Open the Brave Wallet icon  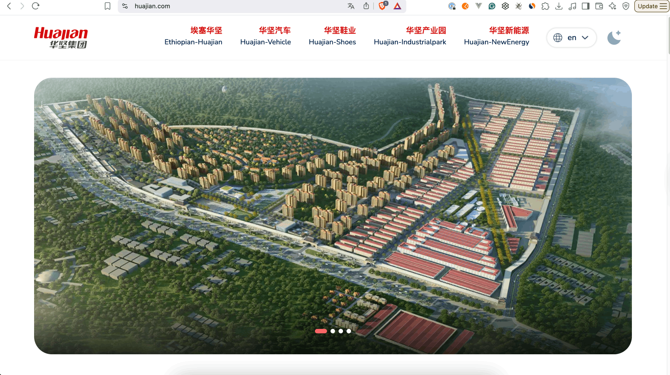click(x=599, y=6)
